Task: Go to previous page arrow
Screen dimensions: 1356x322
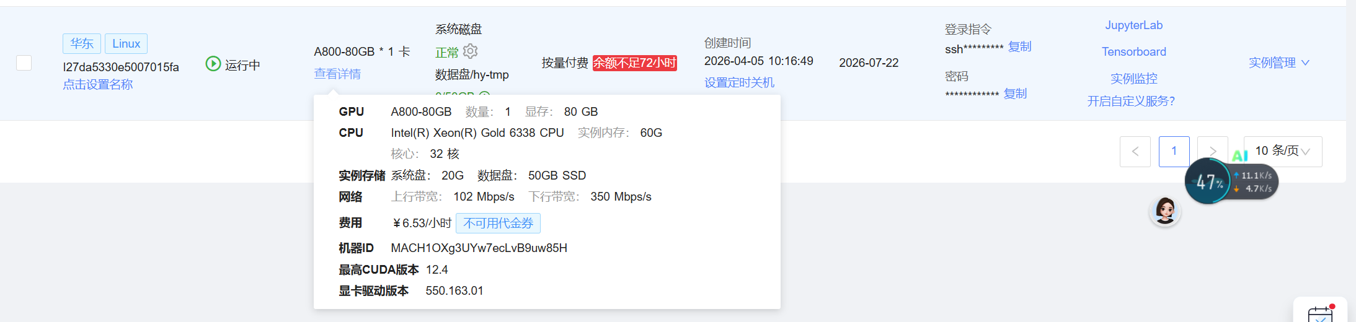Action: click(x=1135, y=151)
